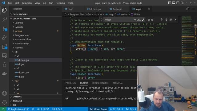Click the synchronize changes status icon
The height and width of the screenshot is (111, 197).
click(x=33, y=109)
